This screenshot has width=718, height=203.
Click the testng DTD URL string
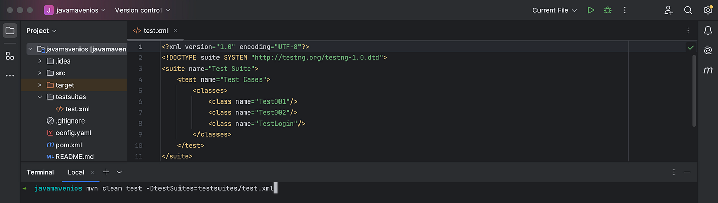coord(316,57)
